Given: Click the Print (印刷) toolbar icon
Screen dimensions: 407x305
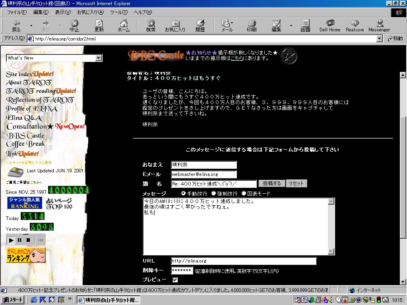Looking at the screenshot, I should (x=252, y=26).
